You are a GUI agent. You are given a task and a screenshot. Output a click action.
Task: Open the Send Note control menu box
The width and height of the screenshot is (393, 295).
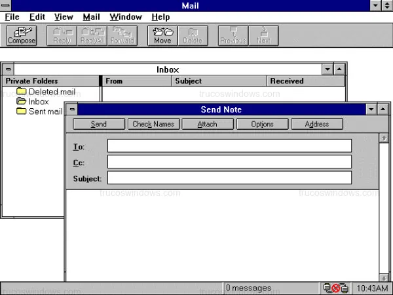click(x=72, y=109)
